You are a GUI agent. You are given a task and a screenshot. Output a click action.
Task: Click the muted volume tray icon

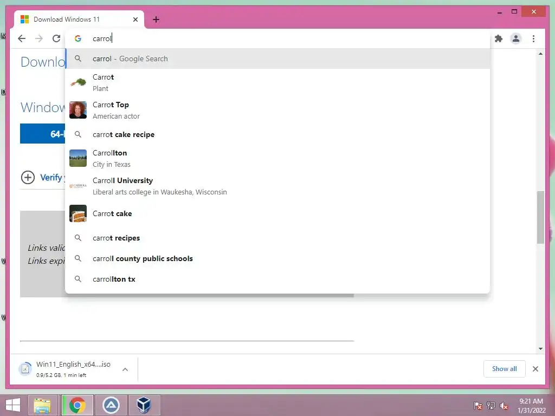point(504,406)
